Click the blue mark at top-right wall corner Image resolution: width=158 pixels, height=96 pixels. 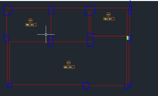(130, 9)
